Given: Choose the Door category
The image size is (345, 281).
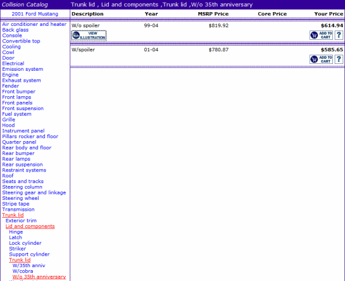Looking at the screenshot, I should 8,58.
